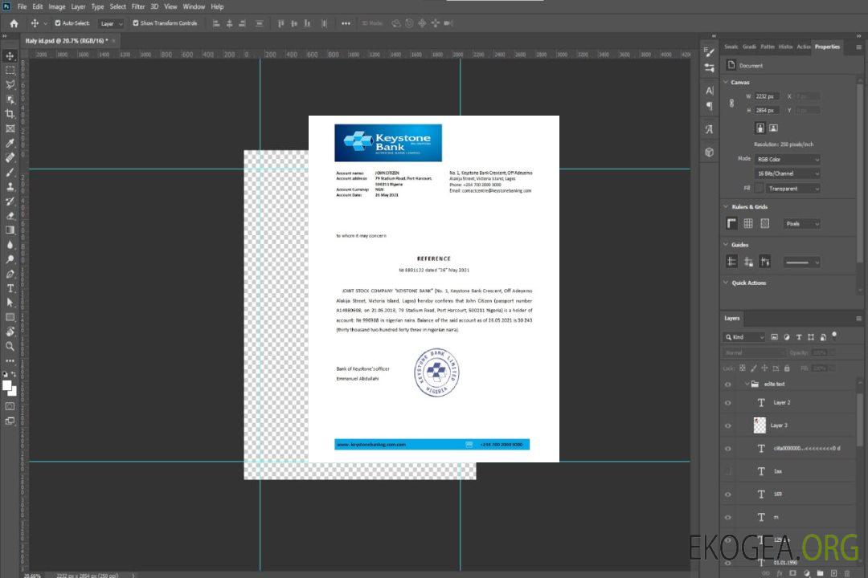Collapse the 'edite text' layer group

[747, 384]
